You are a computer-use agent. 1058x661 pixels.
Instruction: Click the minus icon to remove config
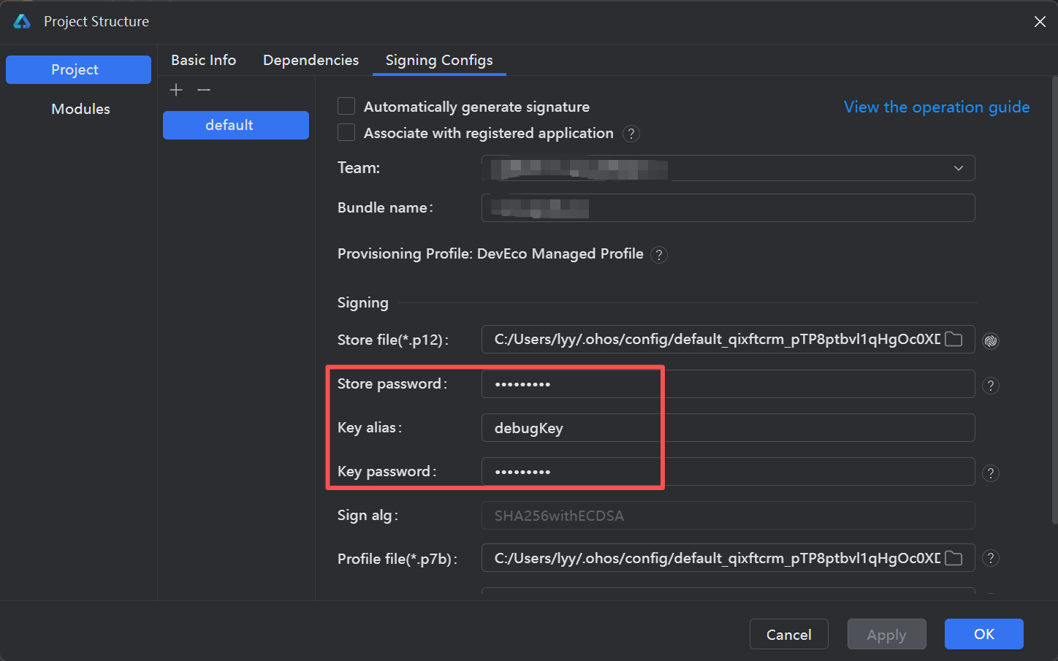tap(204, 90)
